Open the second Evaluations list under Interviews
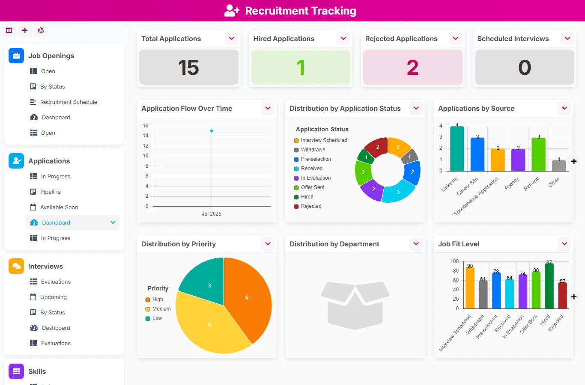Image resolution: width=585 pixels, height=385 pixels. 72,344
